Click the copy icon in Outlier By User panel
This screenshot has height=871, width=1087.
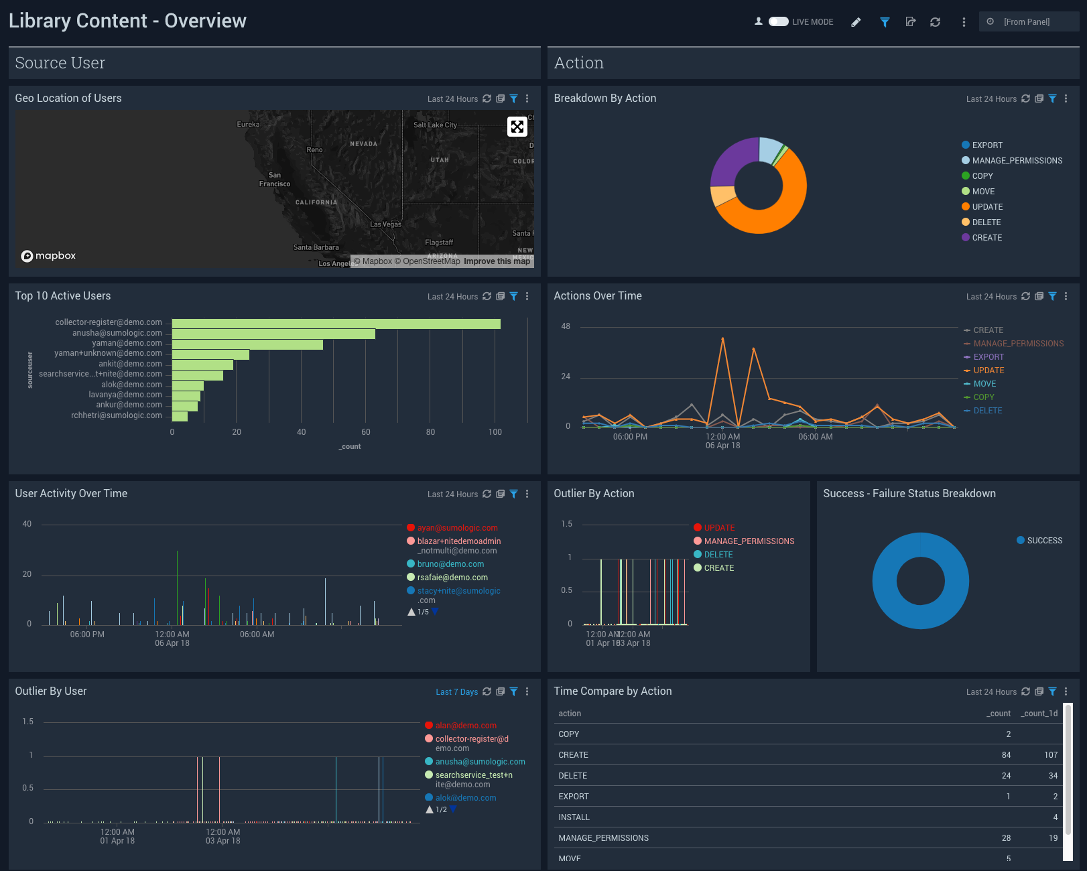[500, 691]
